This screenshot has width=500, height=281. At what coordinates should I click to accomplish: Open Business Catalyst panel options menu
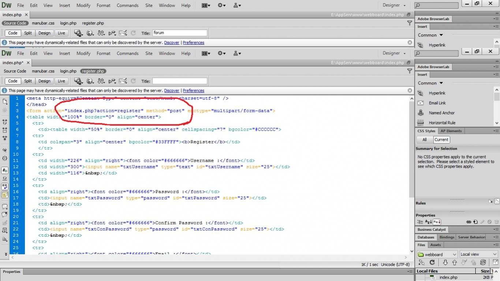pyautogui.click(x=496, y=229)
